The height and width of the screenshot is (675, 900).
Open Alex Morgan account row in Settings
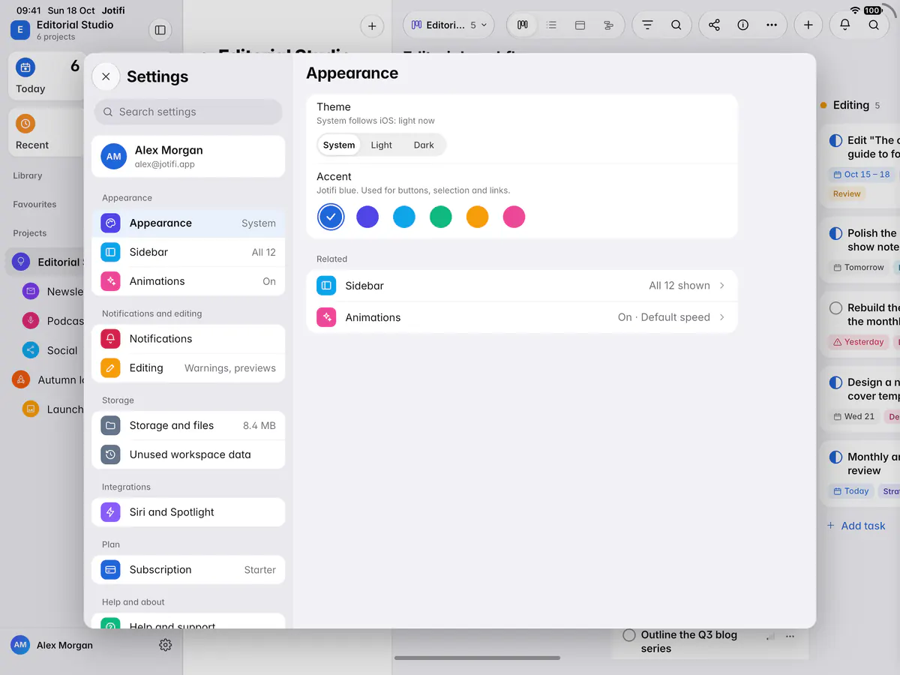click(188, 156)
